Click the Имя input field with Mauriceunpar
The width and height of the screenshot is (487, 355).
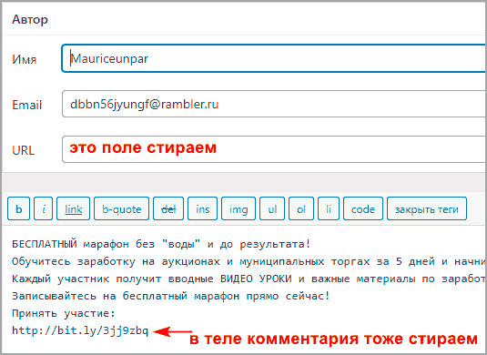[x=274, y=58]
